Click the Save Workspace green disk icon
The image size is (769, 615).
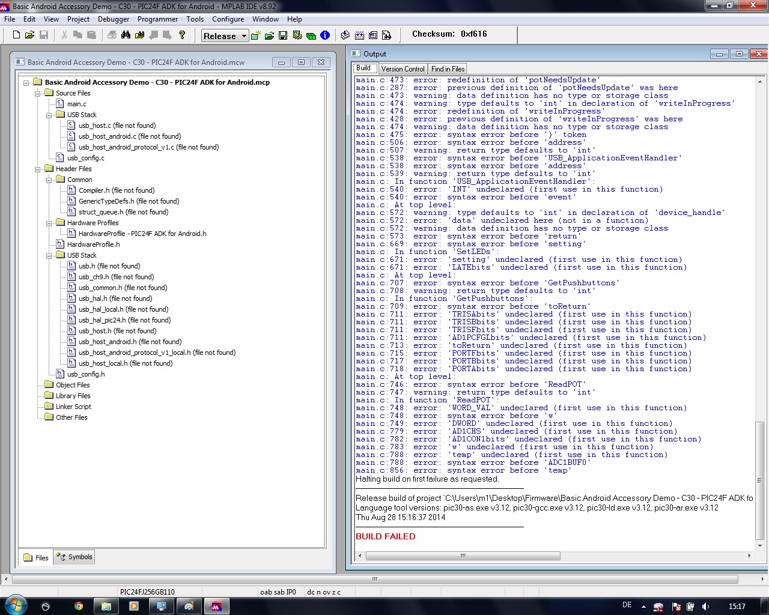point(283,35)
